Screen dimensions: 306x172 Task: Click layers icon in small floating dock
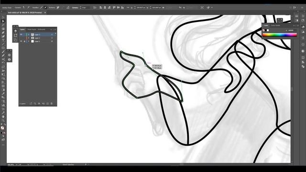pyautogui.click(x=15, y=31)
